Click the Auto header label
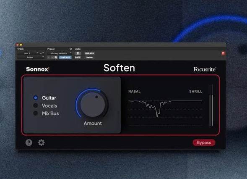 click(x=78, y=49)
